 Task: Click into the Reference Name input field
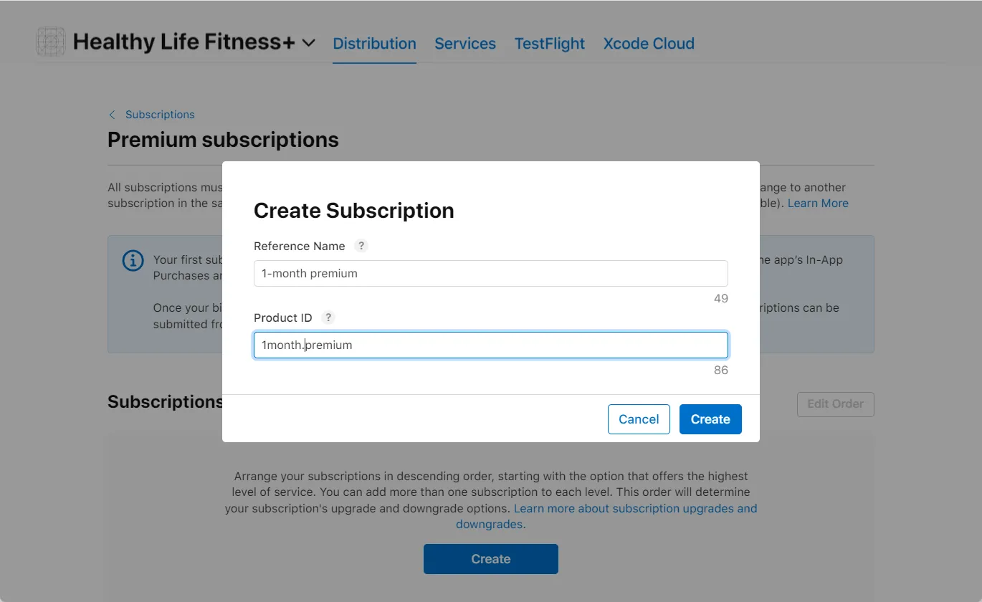tap(490, 273)
